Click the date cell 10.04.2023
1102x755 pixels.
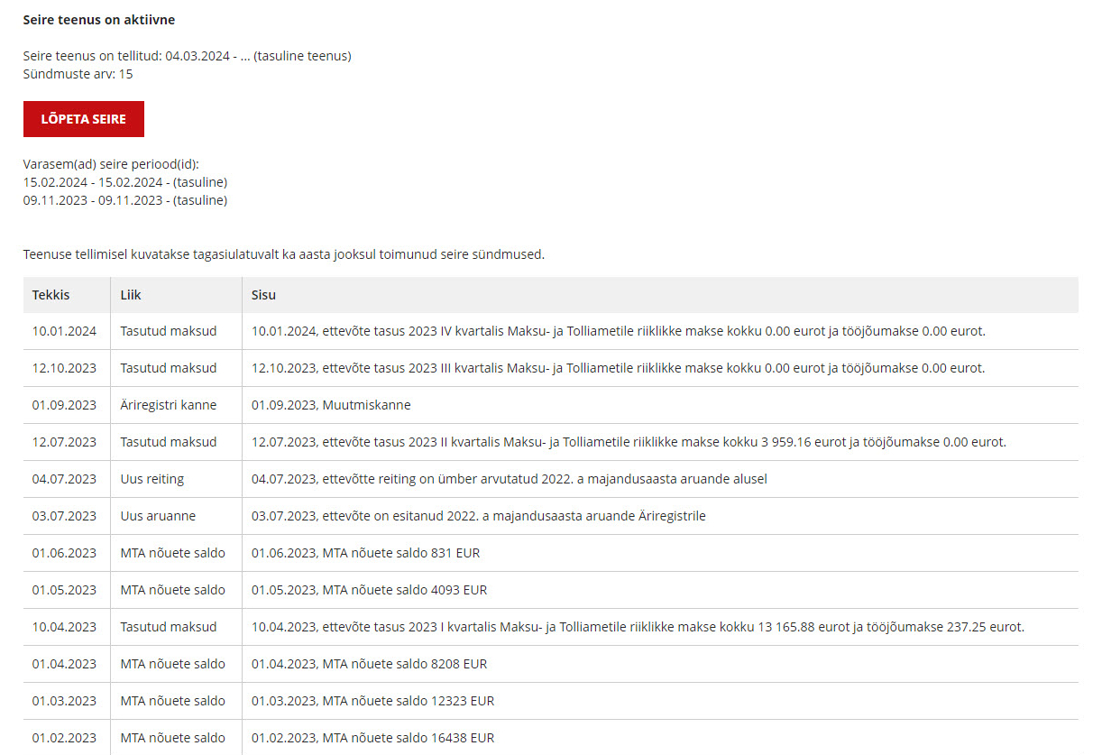pyautogui.click(x=64, y=627)
